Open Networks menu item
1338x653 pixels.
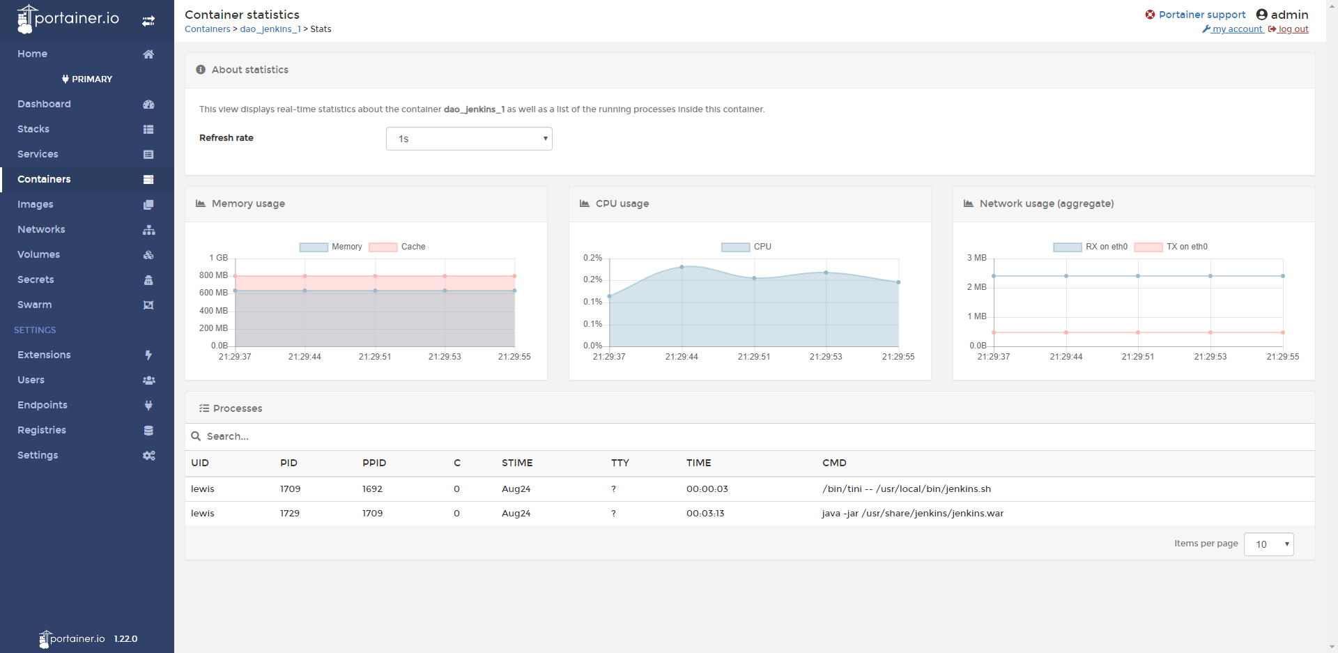(41, 229)
